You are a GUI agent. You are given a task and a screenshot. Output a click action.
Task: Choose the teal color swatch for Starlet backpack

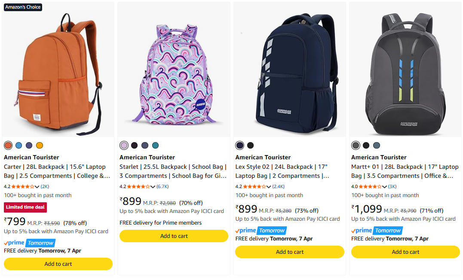155,145
